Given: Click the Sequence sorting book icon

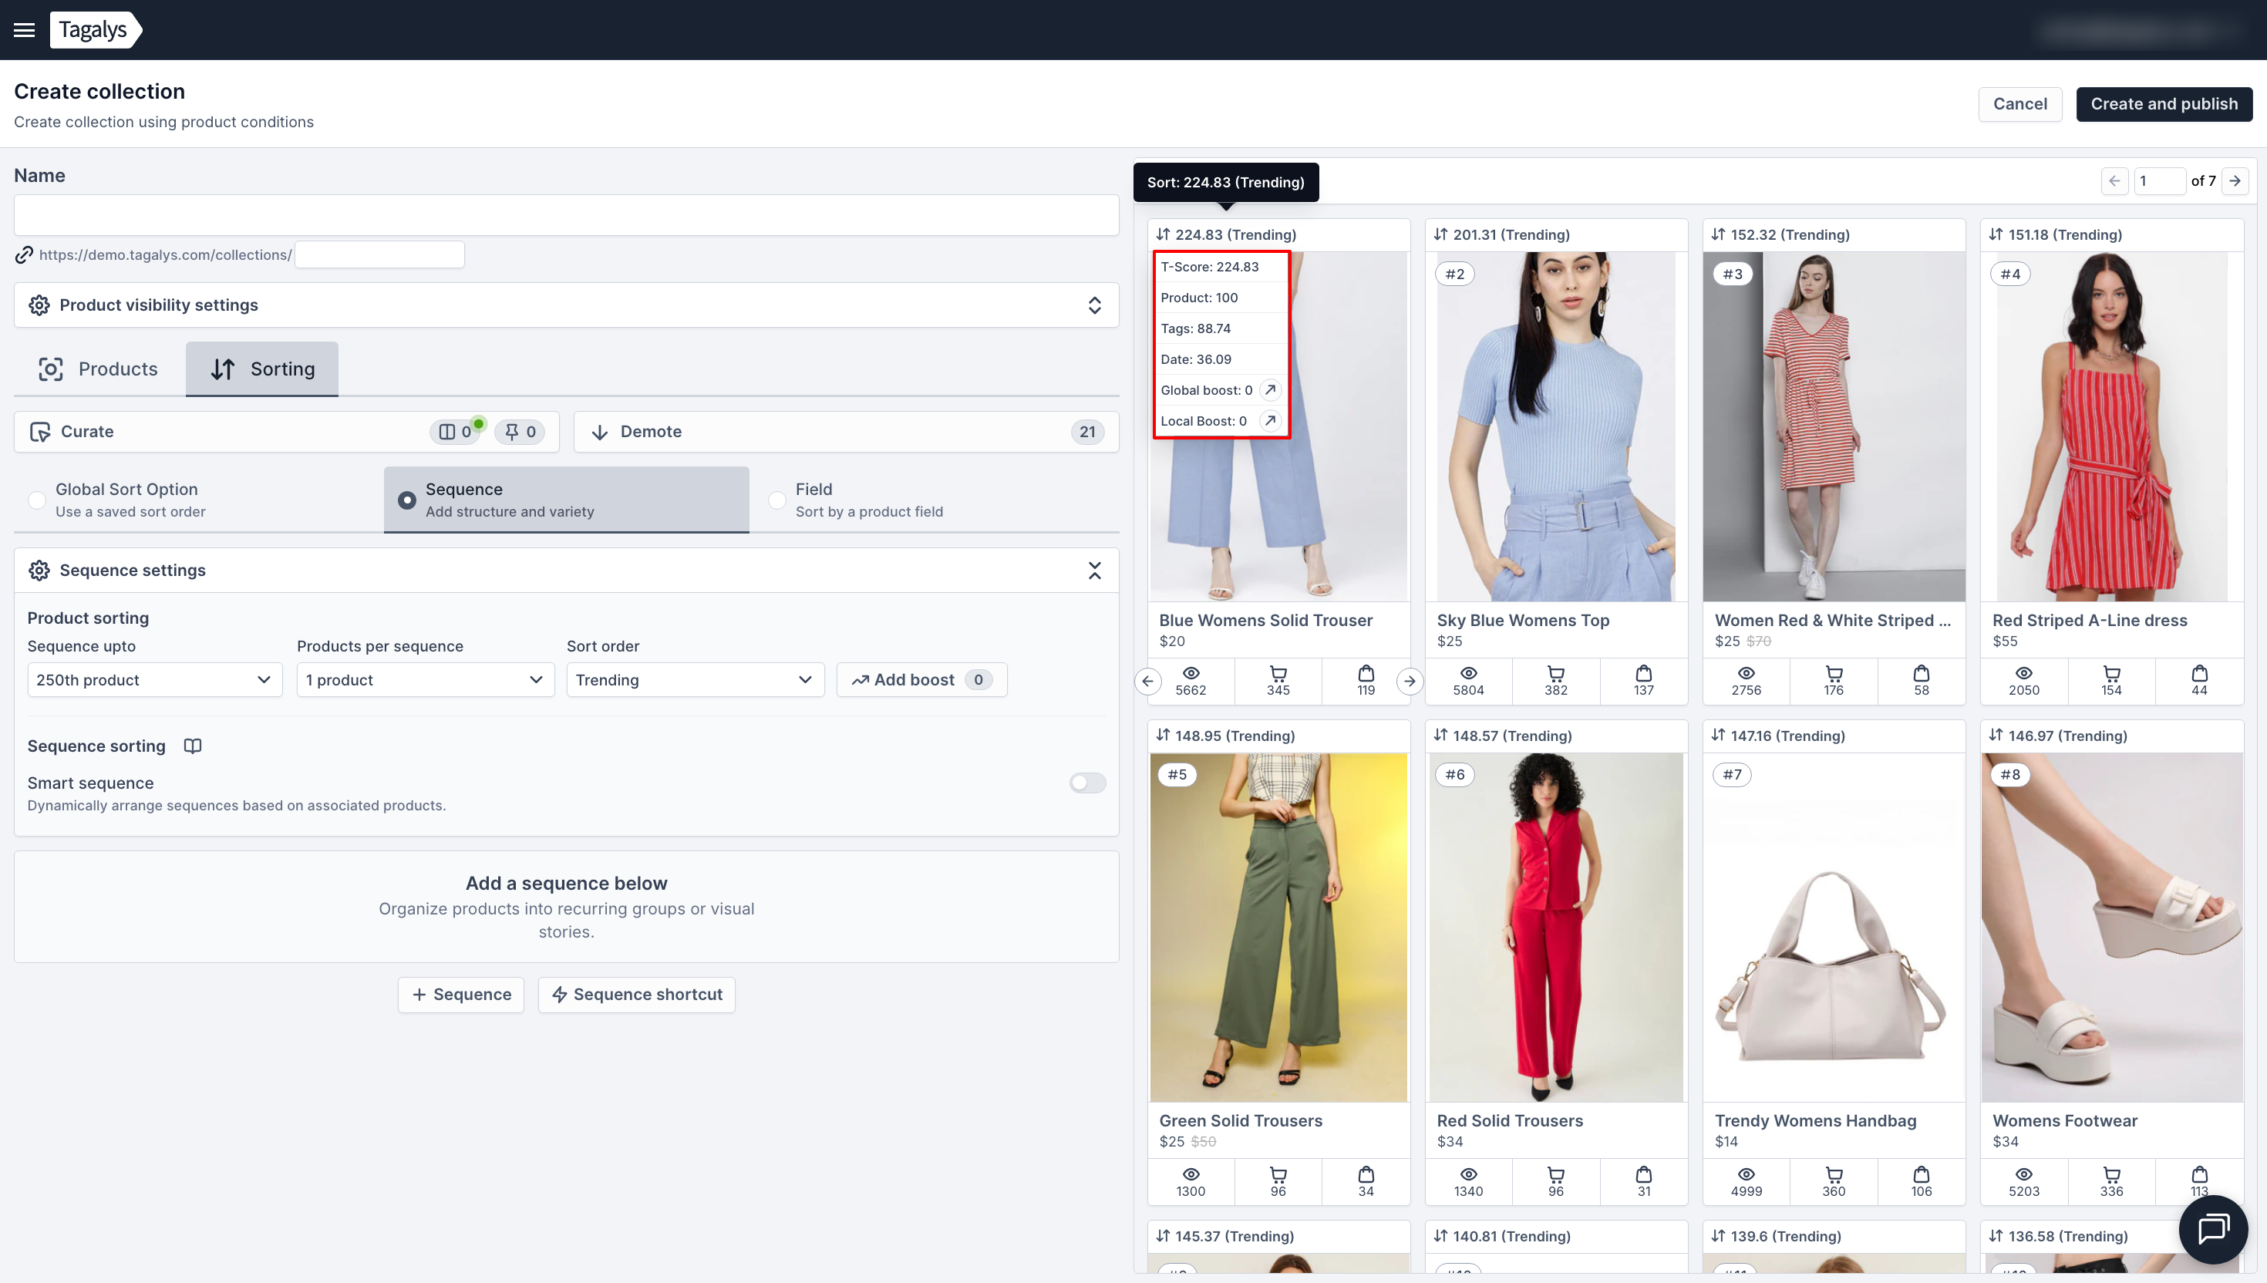Looking at the screenshot, I should pos(192,746).
